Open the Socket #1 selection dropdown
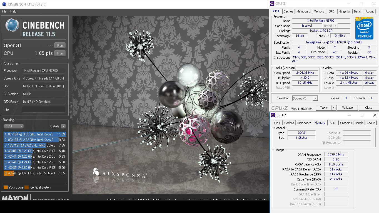 tap(305, 98)
